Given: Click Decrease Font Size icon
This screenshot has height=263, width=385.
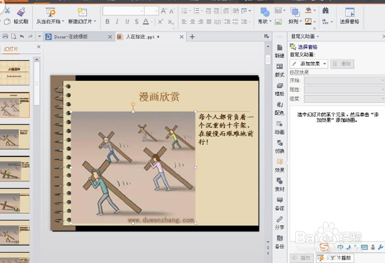Looking at the screenshot, I should [172, 11].
